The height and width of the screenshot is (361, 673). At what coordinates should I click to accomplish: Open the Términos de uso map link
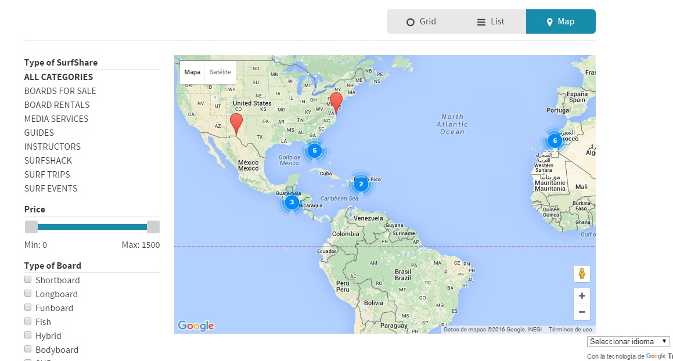570,330
